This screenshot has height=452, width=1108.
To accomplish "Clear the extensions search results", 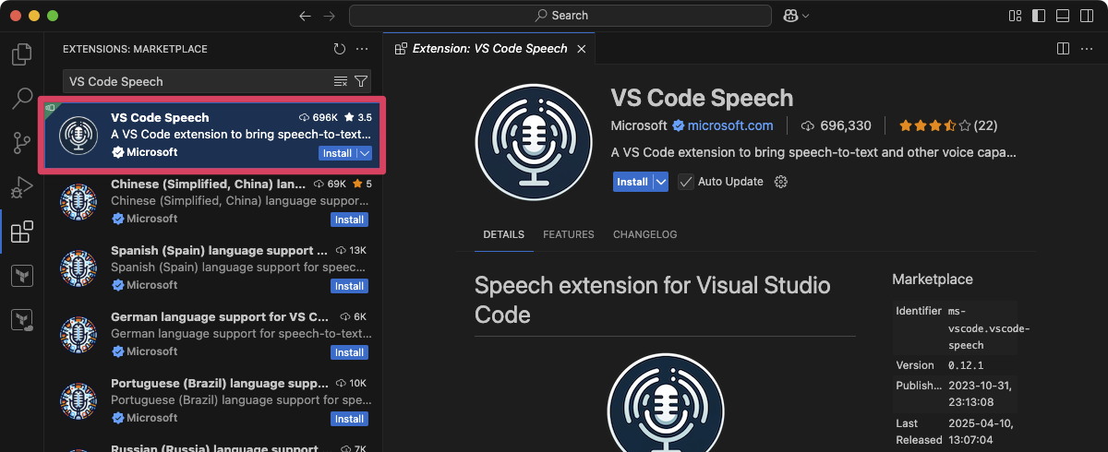I will pyautogui.click(x=341, y=81).
